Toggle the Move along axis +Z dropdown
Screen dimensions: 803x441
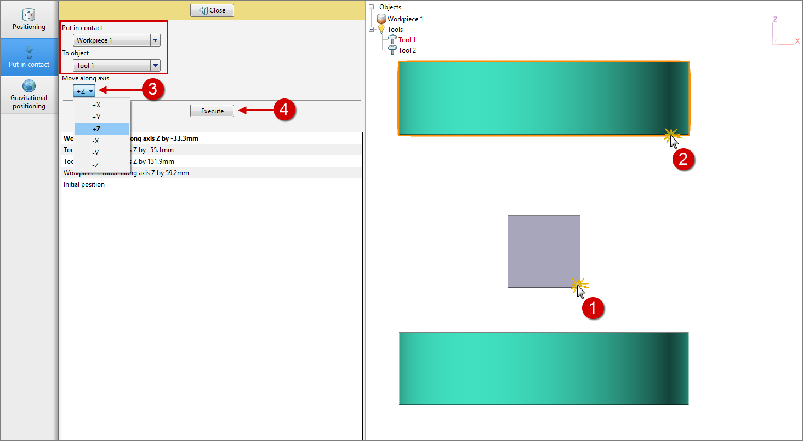(x=84, y=91)
